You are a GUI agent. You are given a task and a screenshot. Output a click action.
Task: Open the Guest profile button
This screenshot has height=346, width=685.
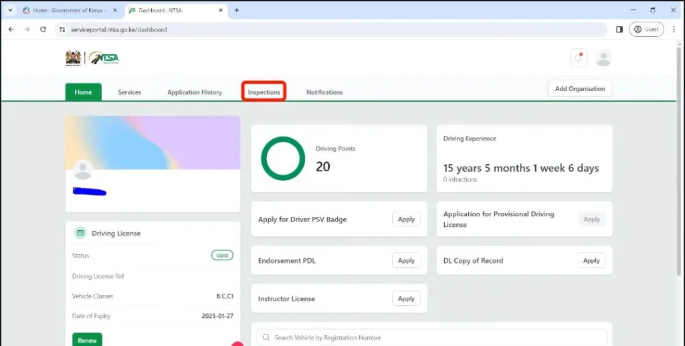tap(646, 29)
